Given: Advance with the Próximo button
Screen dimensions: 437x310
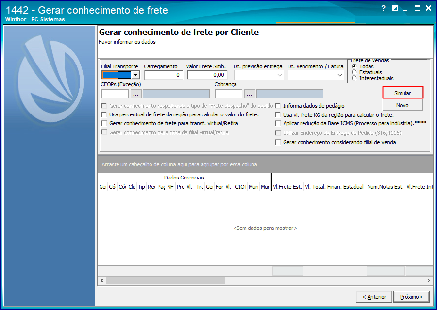Looking at the screenshot, I should click(x=411, y=297).
